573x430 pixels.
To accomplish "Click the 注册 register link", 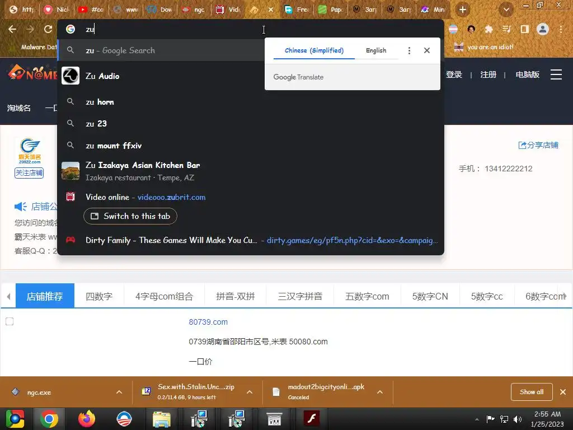I will [488, 74].
